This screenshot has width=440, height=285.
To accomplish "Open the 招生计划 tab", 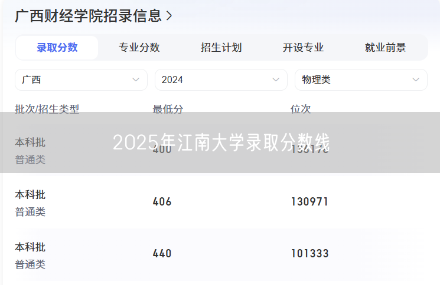I will [221, 48].
